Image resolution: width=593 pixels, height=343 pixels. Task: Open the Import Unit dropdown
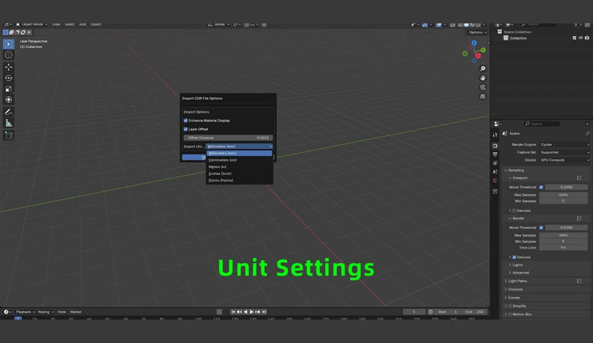[239, 147]
